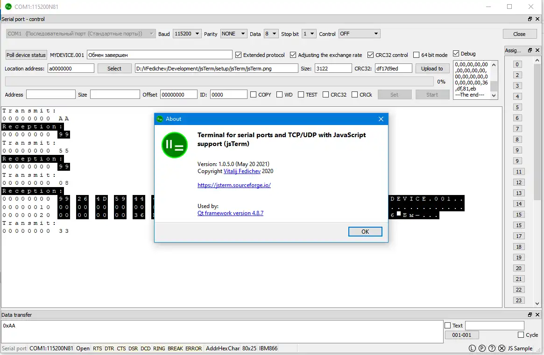Close the Data transfer panel

click(537, 315)
